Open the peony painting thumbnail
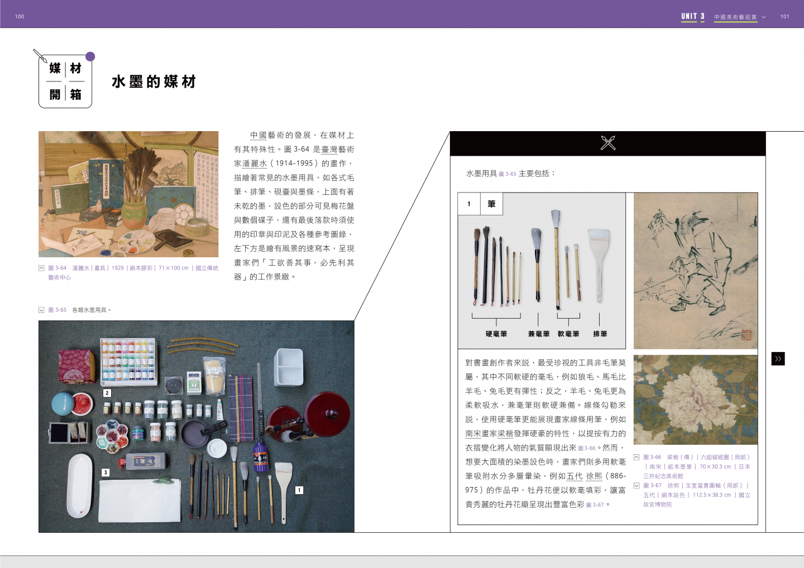The image size is (804, 568). [x=695, y=399]
